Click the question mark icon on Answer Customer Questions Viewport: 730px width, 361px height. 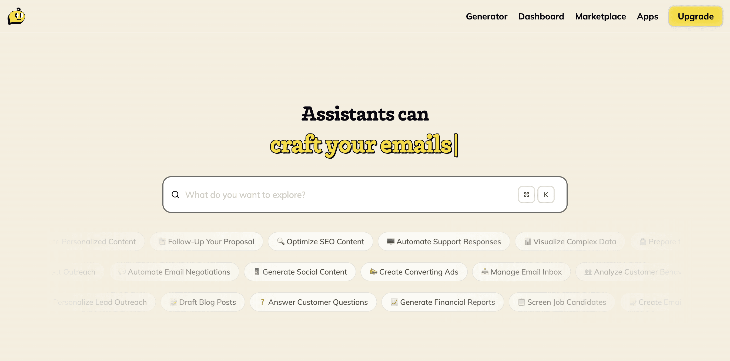click(262, 302)
